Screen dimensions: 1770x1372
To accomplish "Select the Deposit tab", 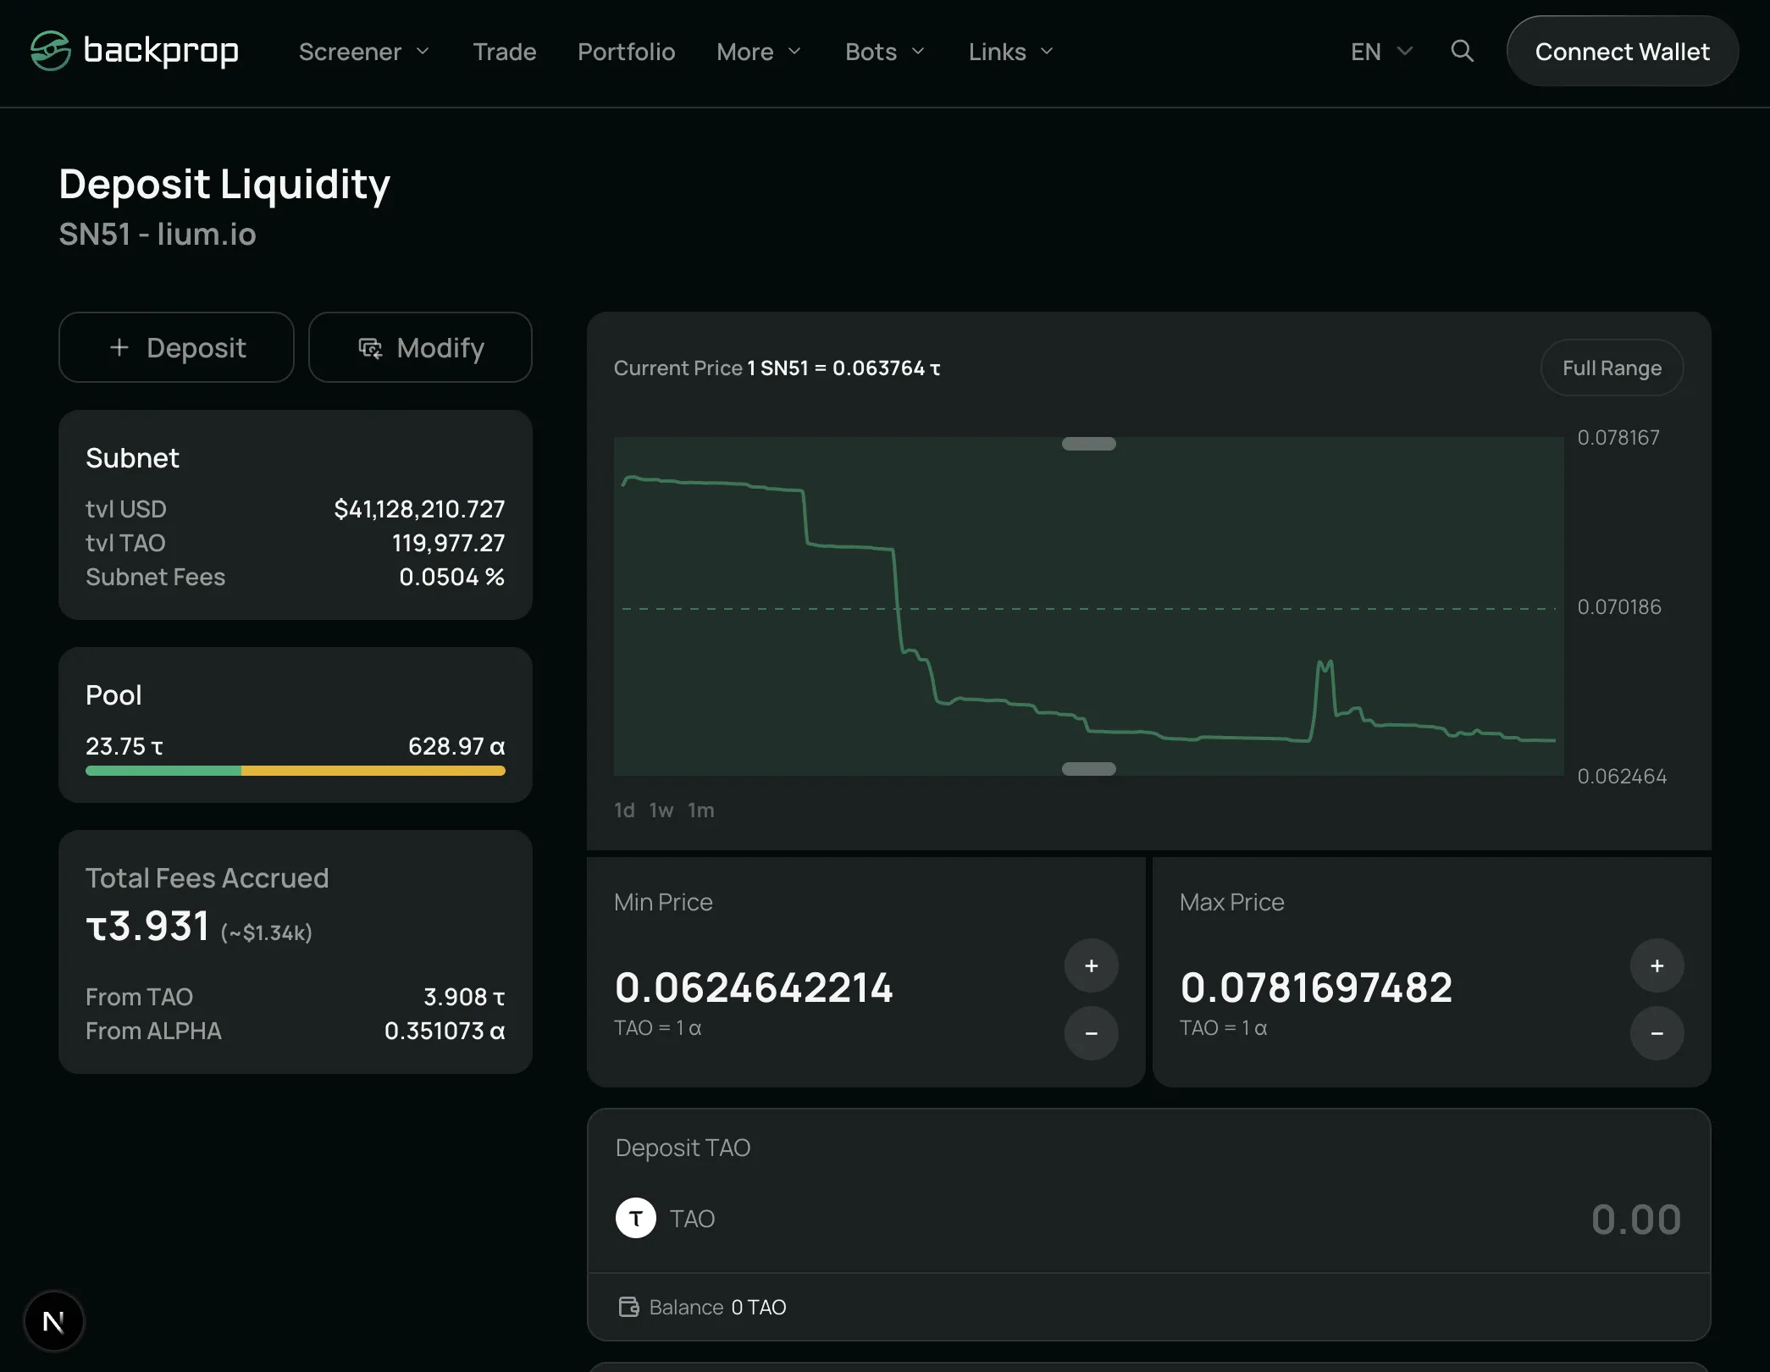I will click(176, 347).
